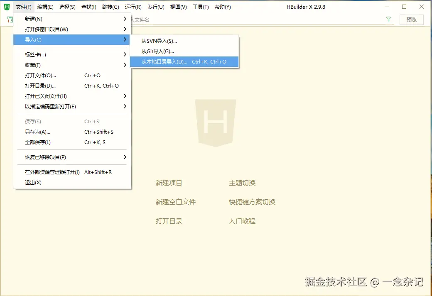
Task: Select 从Git导入(G)... in submenu
Action: 184,51
